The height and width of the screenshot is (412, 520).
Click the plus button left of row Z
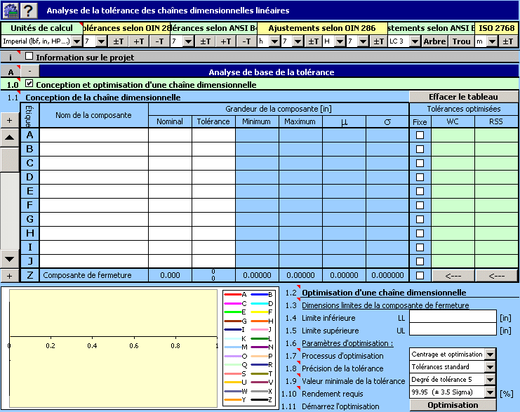pos(10,276)
